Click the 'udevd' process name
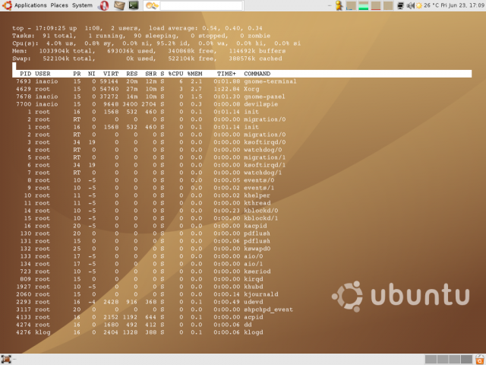 coord(253,302)
